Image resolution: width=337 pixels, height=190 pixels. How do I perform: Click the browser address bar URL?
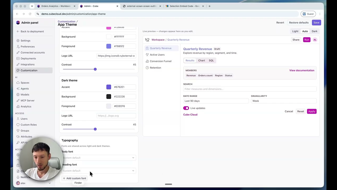[x=73, y=14]
